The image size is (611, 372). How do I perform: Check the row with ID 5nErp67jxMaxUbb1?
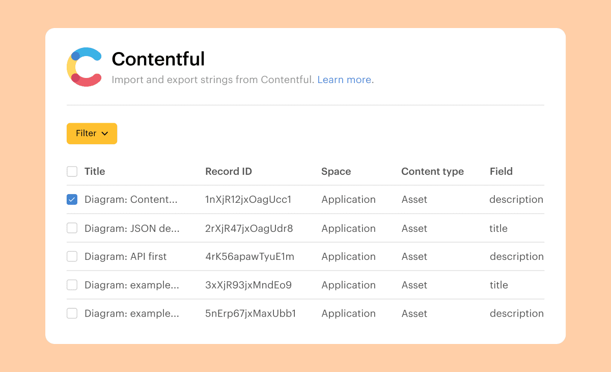[72, 314]
